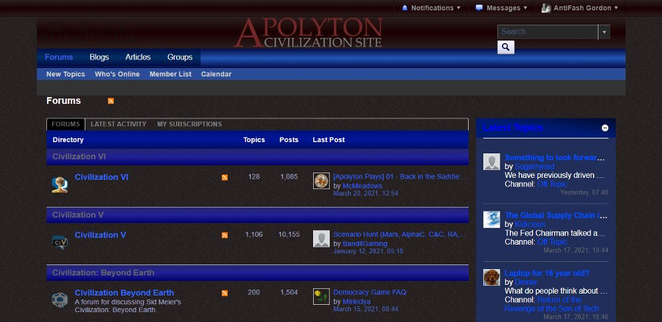Open the Civilization V forum link
This screenshot has height=322, width=662.
point(101,235)
